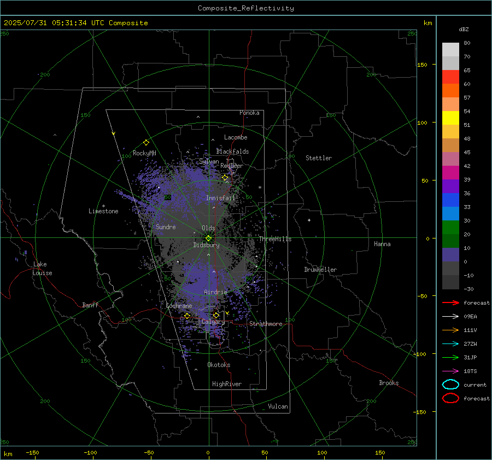Click the dark orange 57–60 dBZ swatch
The height and width of the screenshot is (460, 492).
click(450, 91)
